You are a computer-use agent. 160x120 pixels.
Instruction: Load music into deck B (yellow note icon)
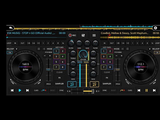(94, 84)
